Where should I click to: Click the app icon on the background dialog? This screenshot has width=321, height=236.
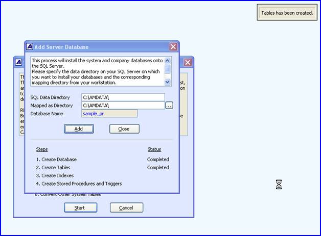pos(18,62)
